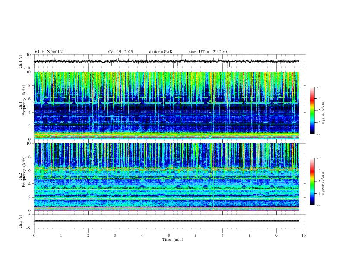The height and width of the screenshot is (264, 342).
Task: Click the ch.1 color bar log(PSD) label
Action: 323,113
